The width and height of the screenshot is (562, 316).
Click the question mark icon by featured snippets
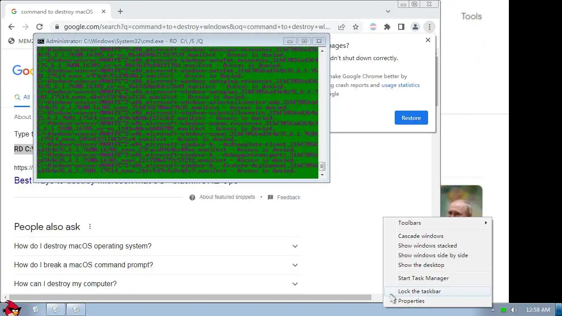(x=192, y=197)
